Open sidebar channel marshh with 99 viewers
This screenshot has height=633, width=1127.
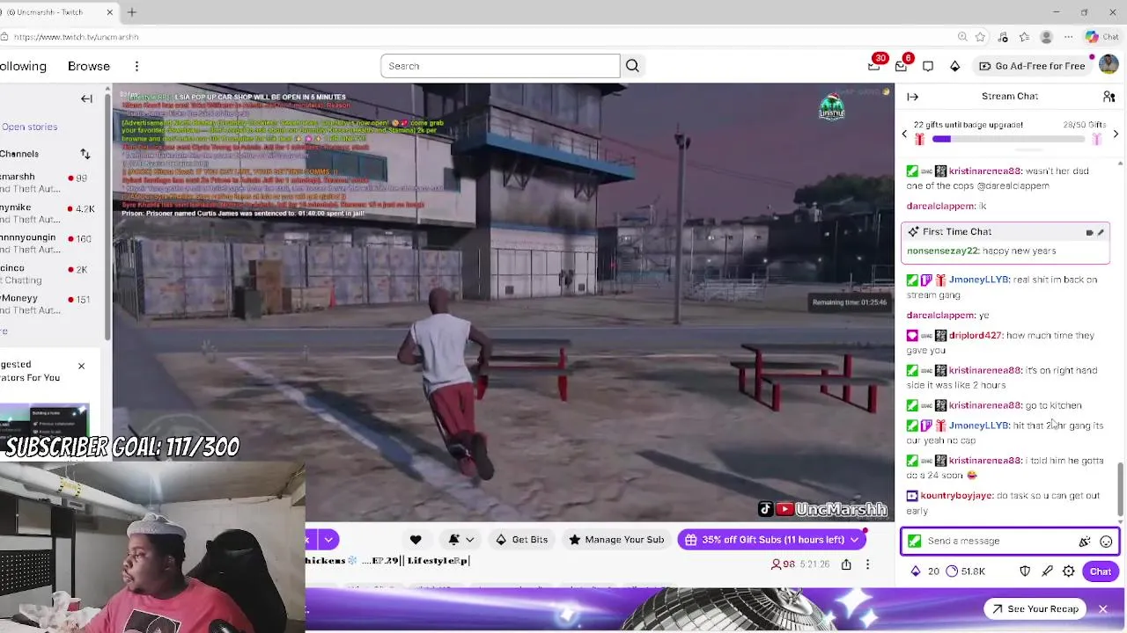point(48,185)
